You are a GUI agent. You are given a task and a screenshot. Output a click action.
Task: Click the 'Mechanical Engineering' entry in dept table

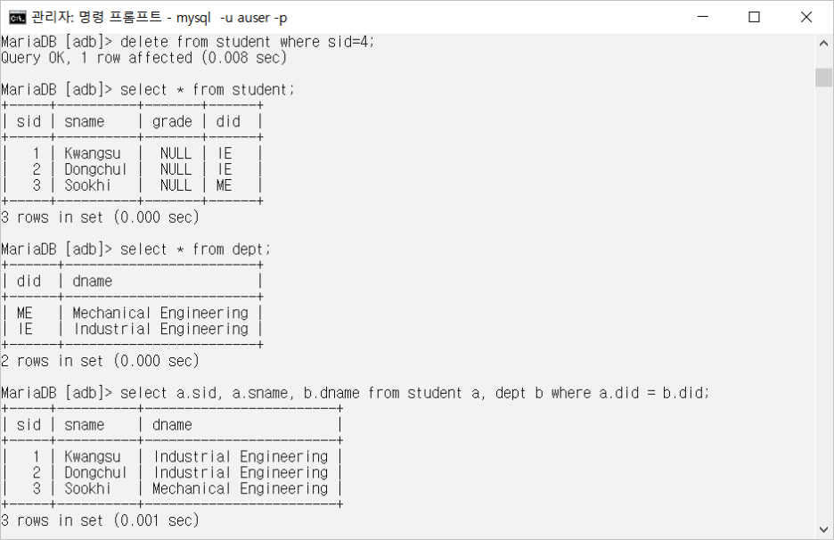click(x=160, y=314)
